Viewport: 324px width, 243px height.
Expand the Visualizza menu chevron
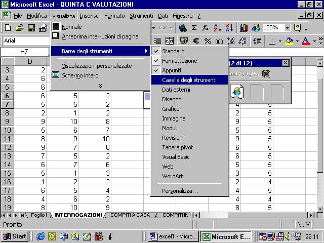(100, 86)
